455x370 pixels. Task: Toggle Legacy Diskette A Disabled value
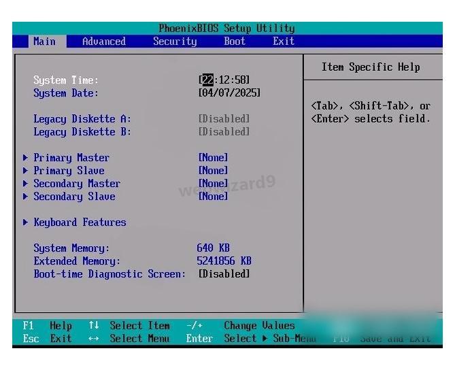(224, 119)
